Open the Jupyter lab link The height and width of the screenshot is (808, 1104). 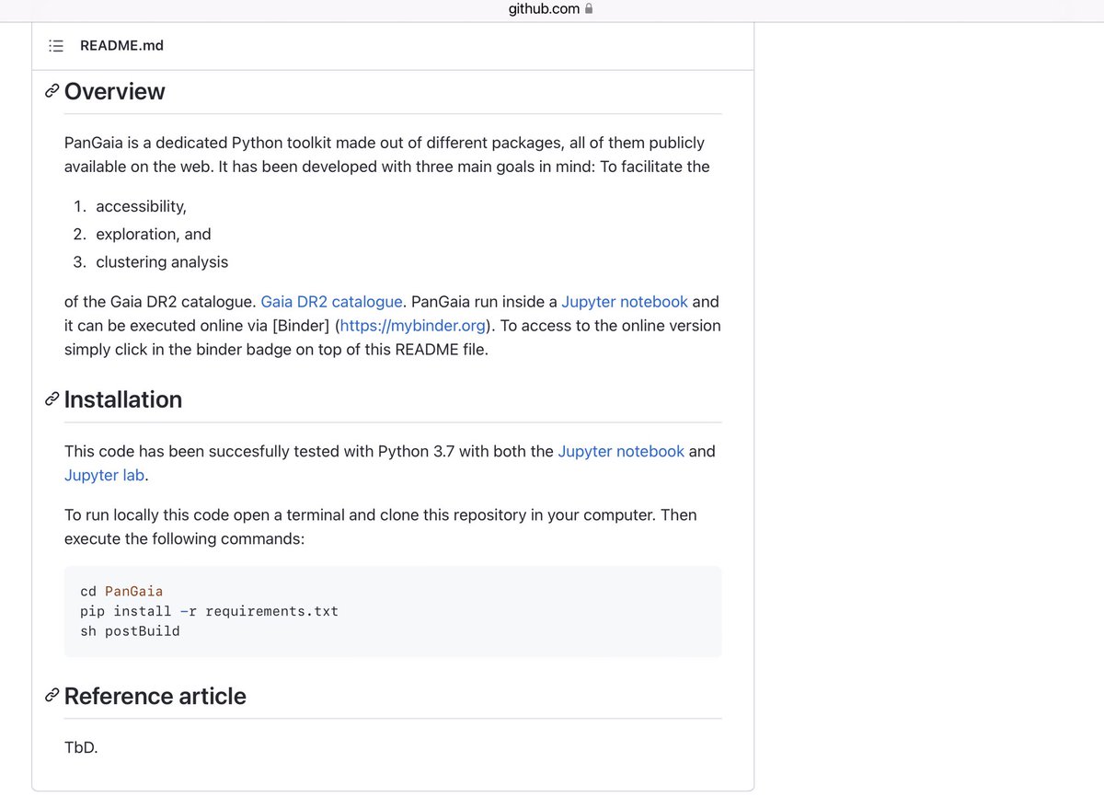(104, 475)
